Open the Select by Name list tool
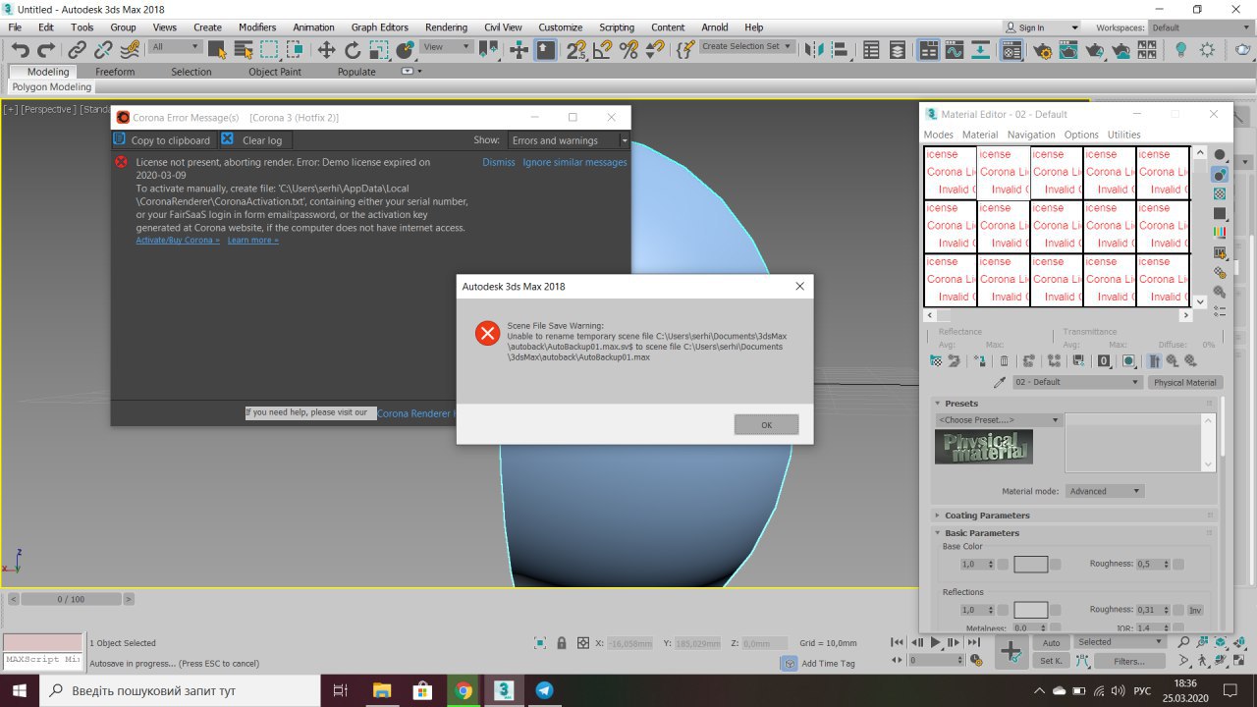This screenshot has width=1257, height=707. coord(243,49)
